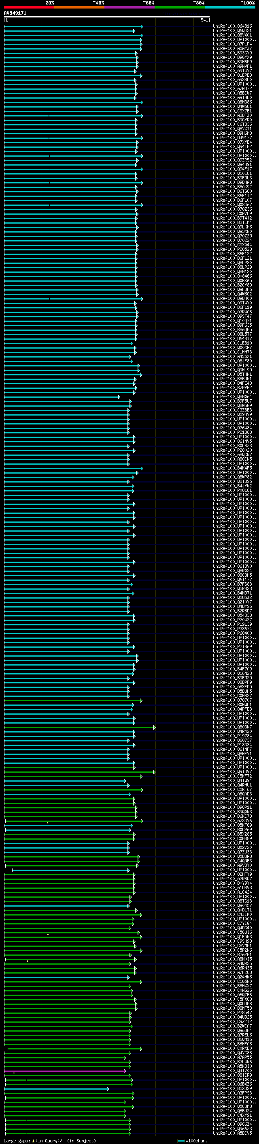Select hit label UniRef100_Q6QJ31
This screenshot has height=1144, width=259.
pos(232,31)
